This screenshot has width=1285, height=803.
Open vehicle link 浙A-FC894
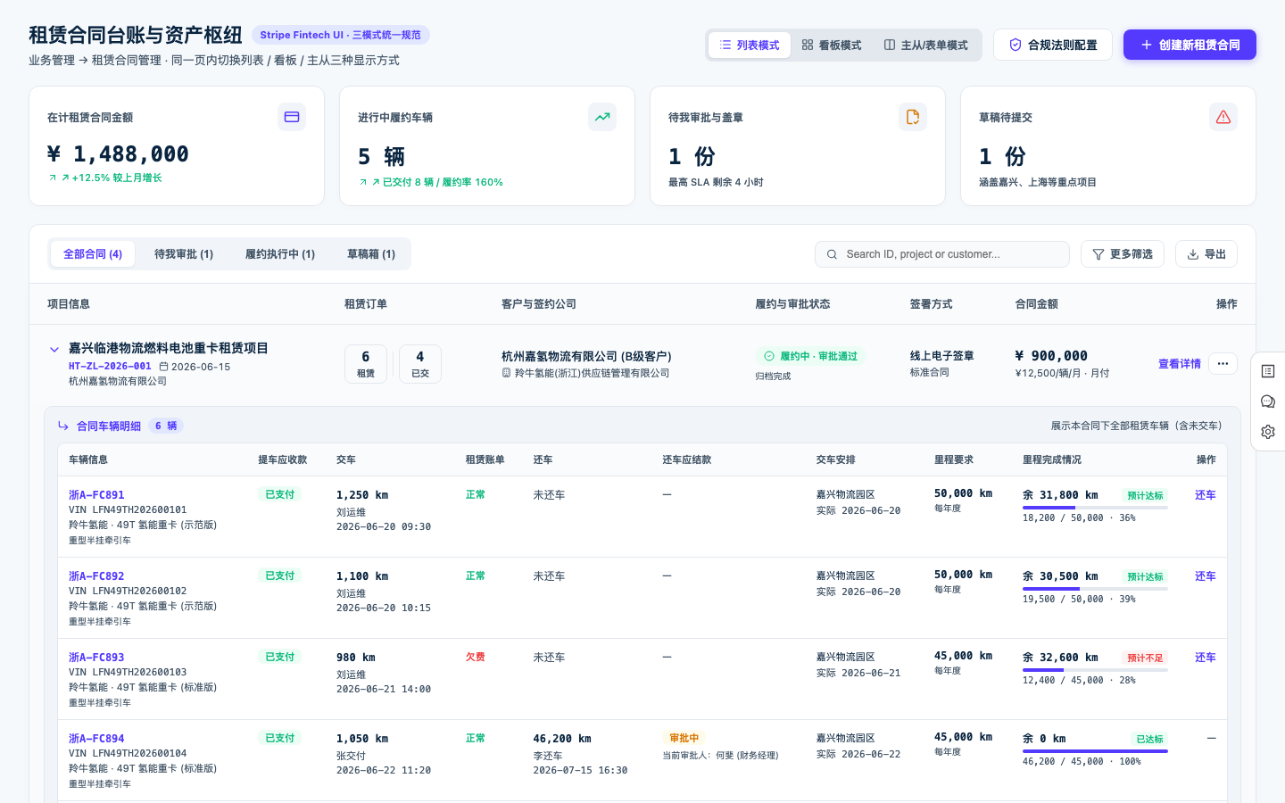click(96, 739)
